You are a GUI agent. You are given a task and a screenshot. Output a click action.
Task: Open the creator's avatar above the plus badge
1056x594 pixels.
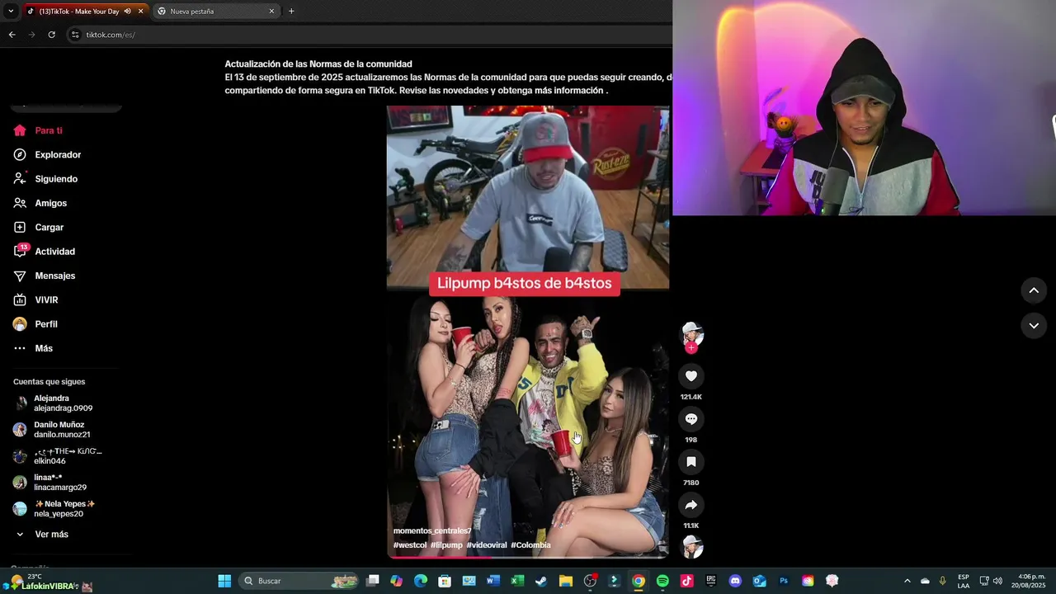pyautogui.click(x=691, y=333)
